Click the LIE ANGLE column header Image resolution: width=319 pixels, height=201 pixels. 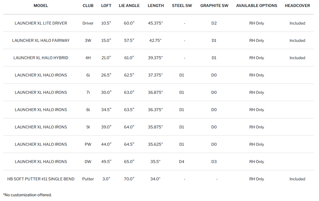point(129,6)
